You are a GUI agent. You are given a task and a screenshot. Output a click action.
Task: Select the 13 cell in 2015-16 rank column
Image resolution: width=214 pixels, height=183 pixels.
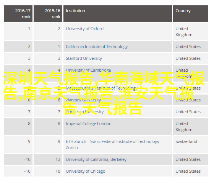48,159
